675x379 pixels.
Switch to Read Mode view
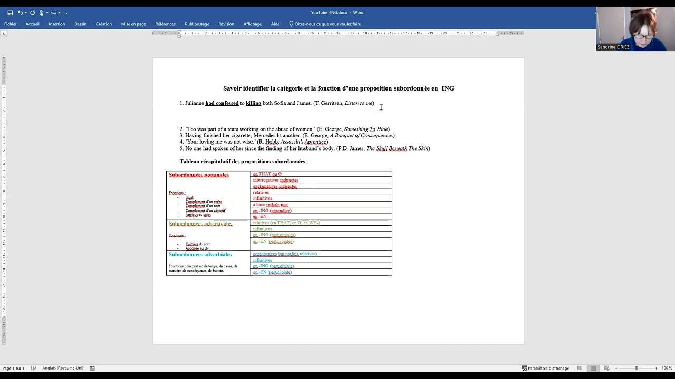[580, 368]
